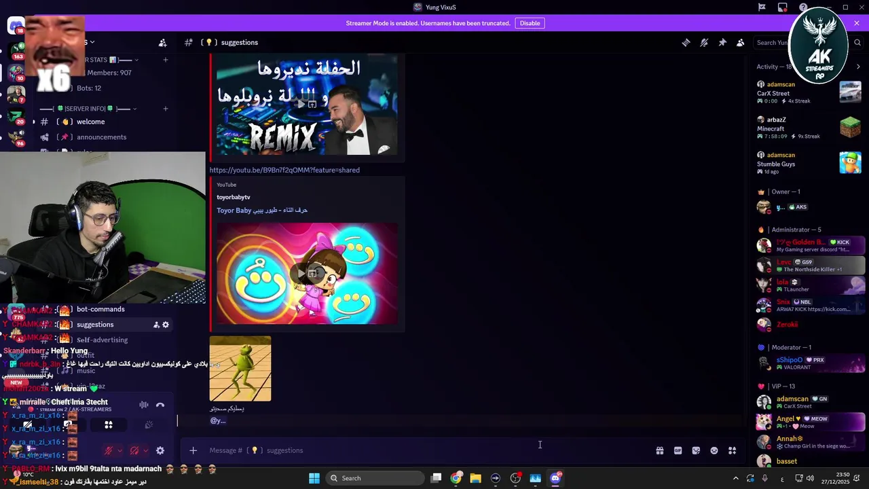The height and width of the screenshot is (489, 869).
Task: Toggle the member list icon
Action: tap(741, 42)
